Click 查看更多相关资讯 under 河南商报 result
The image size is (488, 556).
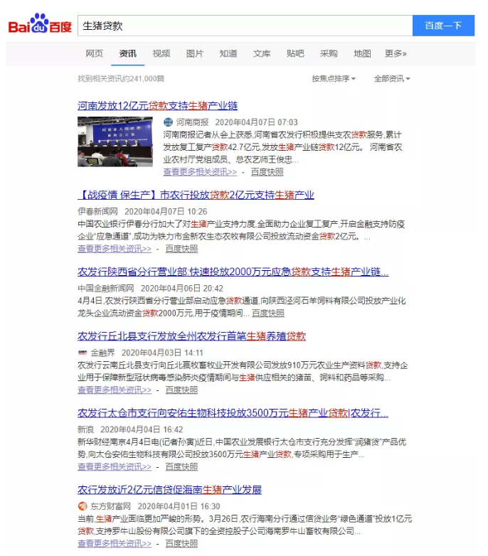[200, 172]
